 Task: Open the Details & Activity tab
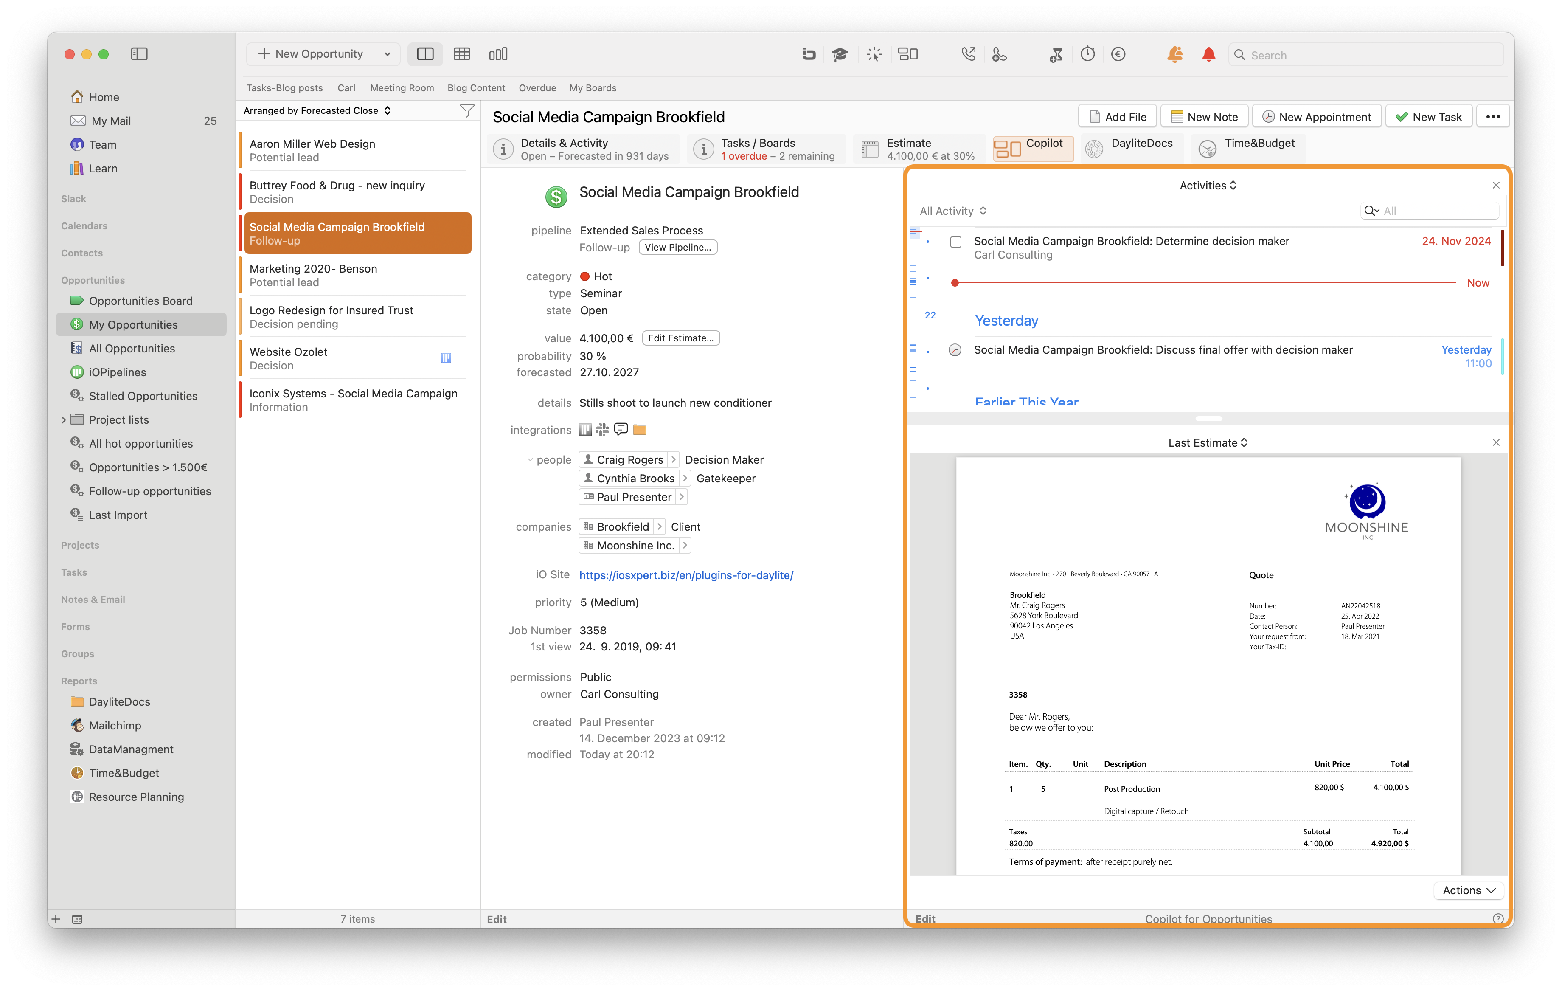click(x=583, y=149)
